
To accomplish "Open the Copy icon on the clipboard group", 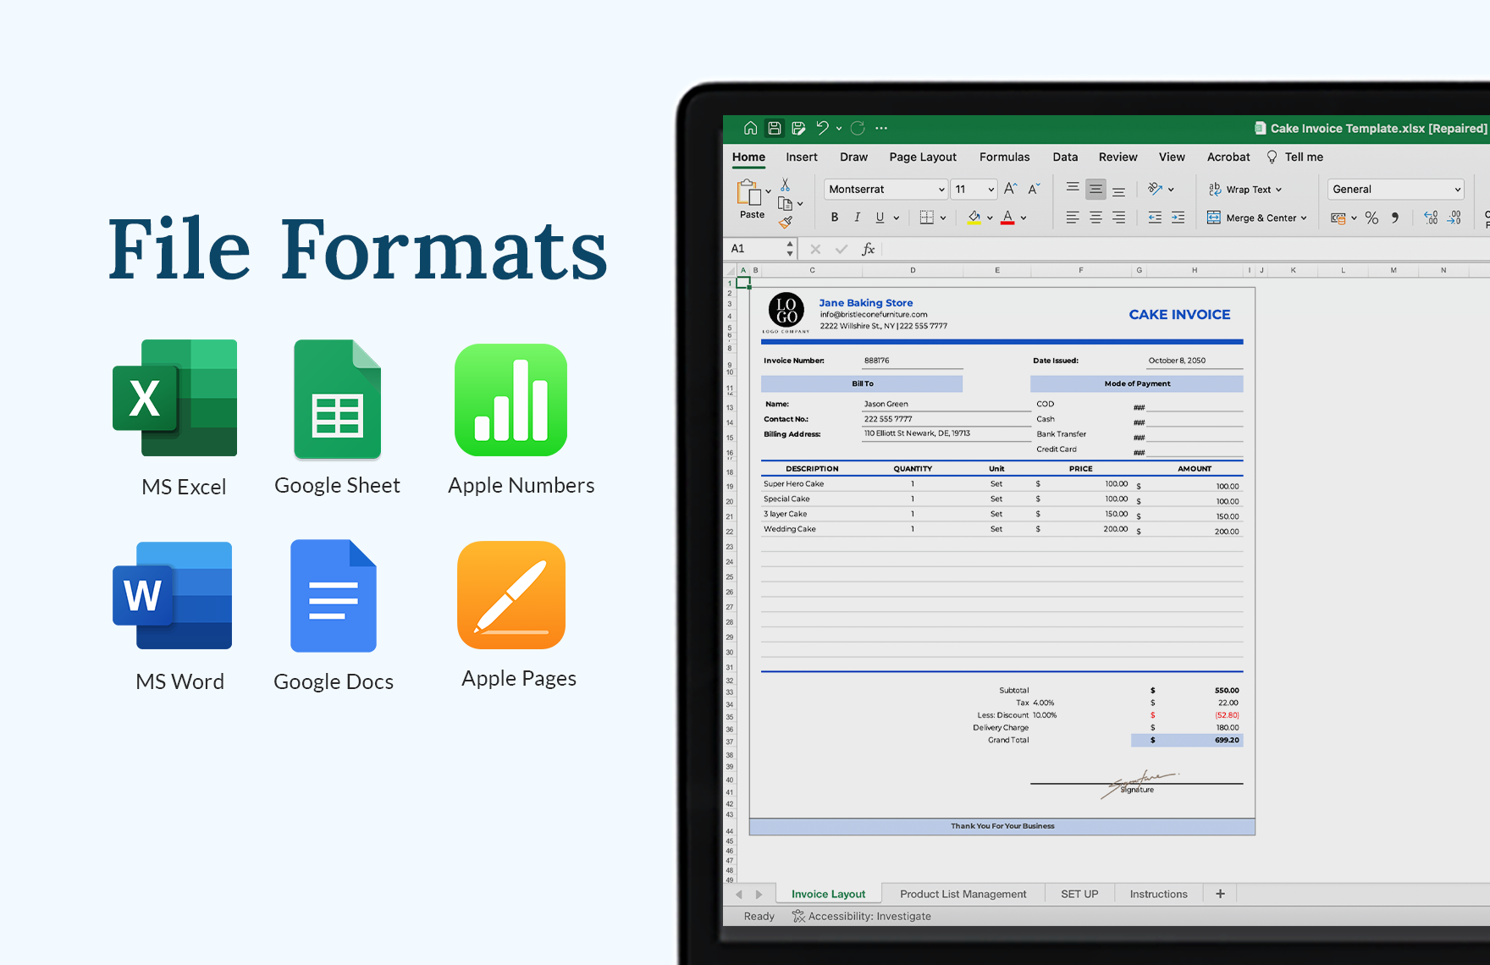I will click(786, 203).
